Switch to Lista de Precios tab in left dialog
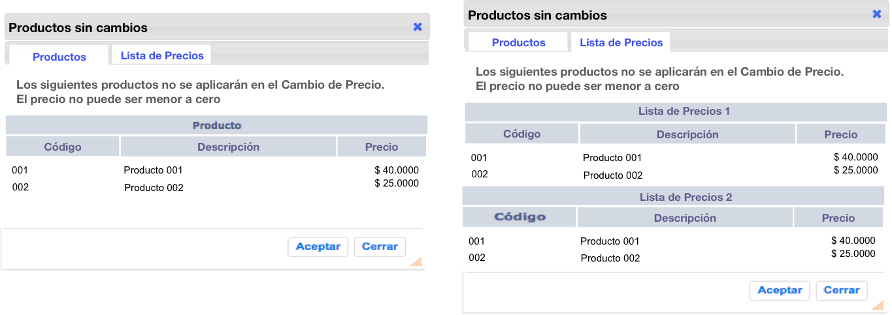The height and width of the screenshot is (315, 892). click(162, 55)
